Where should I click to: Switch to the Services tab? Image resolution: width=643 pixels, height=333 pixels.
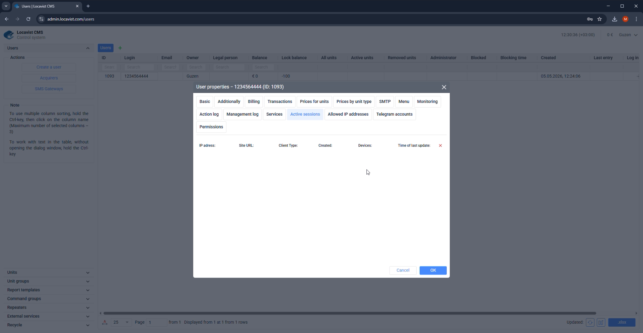point(274,114)
